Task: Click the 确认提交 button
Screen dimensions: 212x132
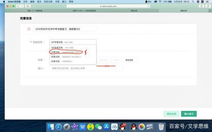Action: [189, 114]
